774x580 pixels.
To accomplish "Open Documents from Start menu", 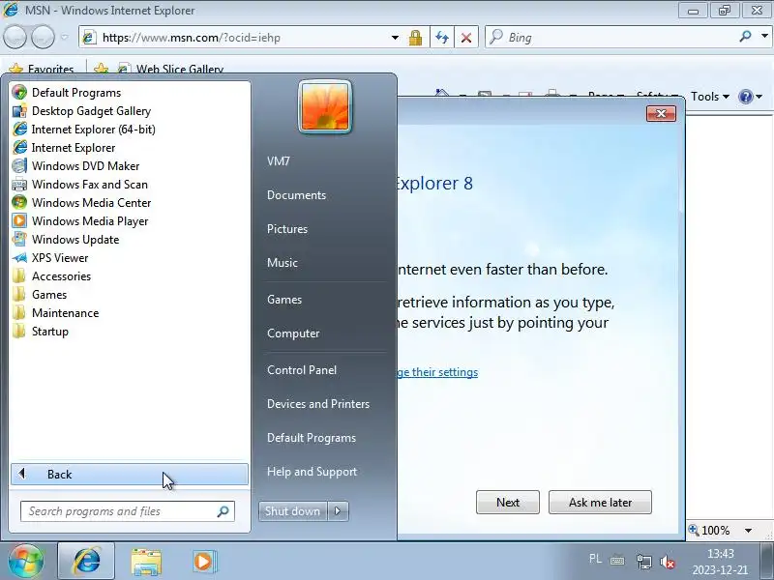I will click(x=297, y=195).
